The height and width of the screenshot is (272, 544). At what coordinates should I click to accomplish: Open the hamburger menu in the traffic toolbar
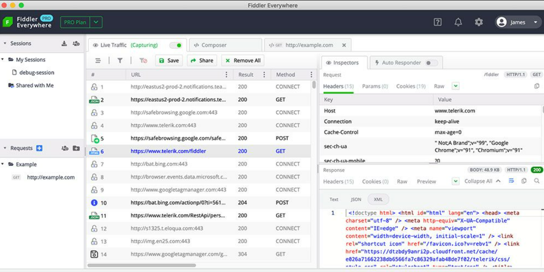pos(98,60)
